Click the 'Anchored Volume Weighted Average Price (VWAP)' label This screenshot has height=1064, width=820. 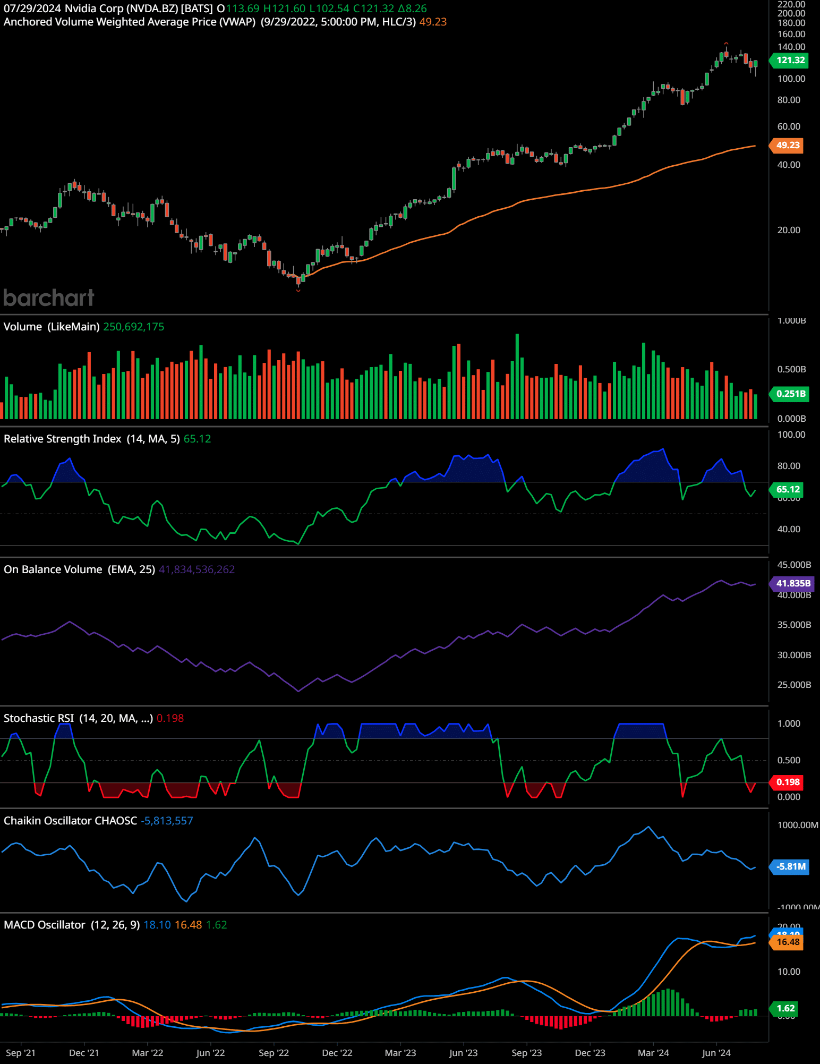130,22
